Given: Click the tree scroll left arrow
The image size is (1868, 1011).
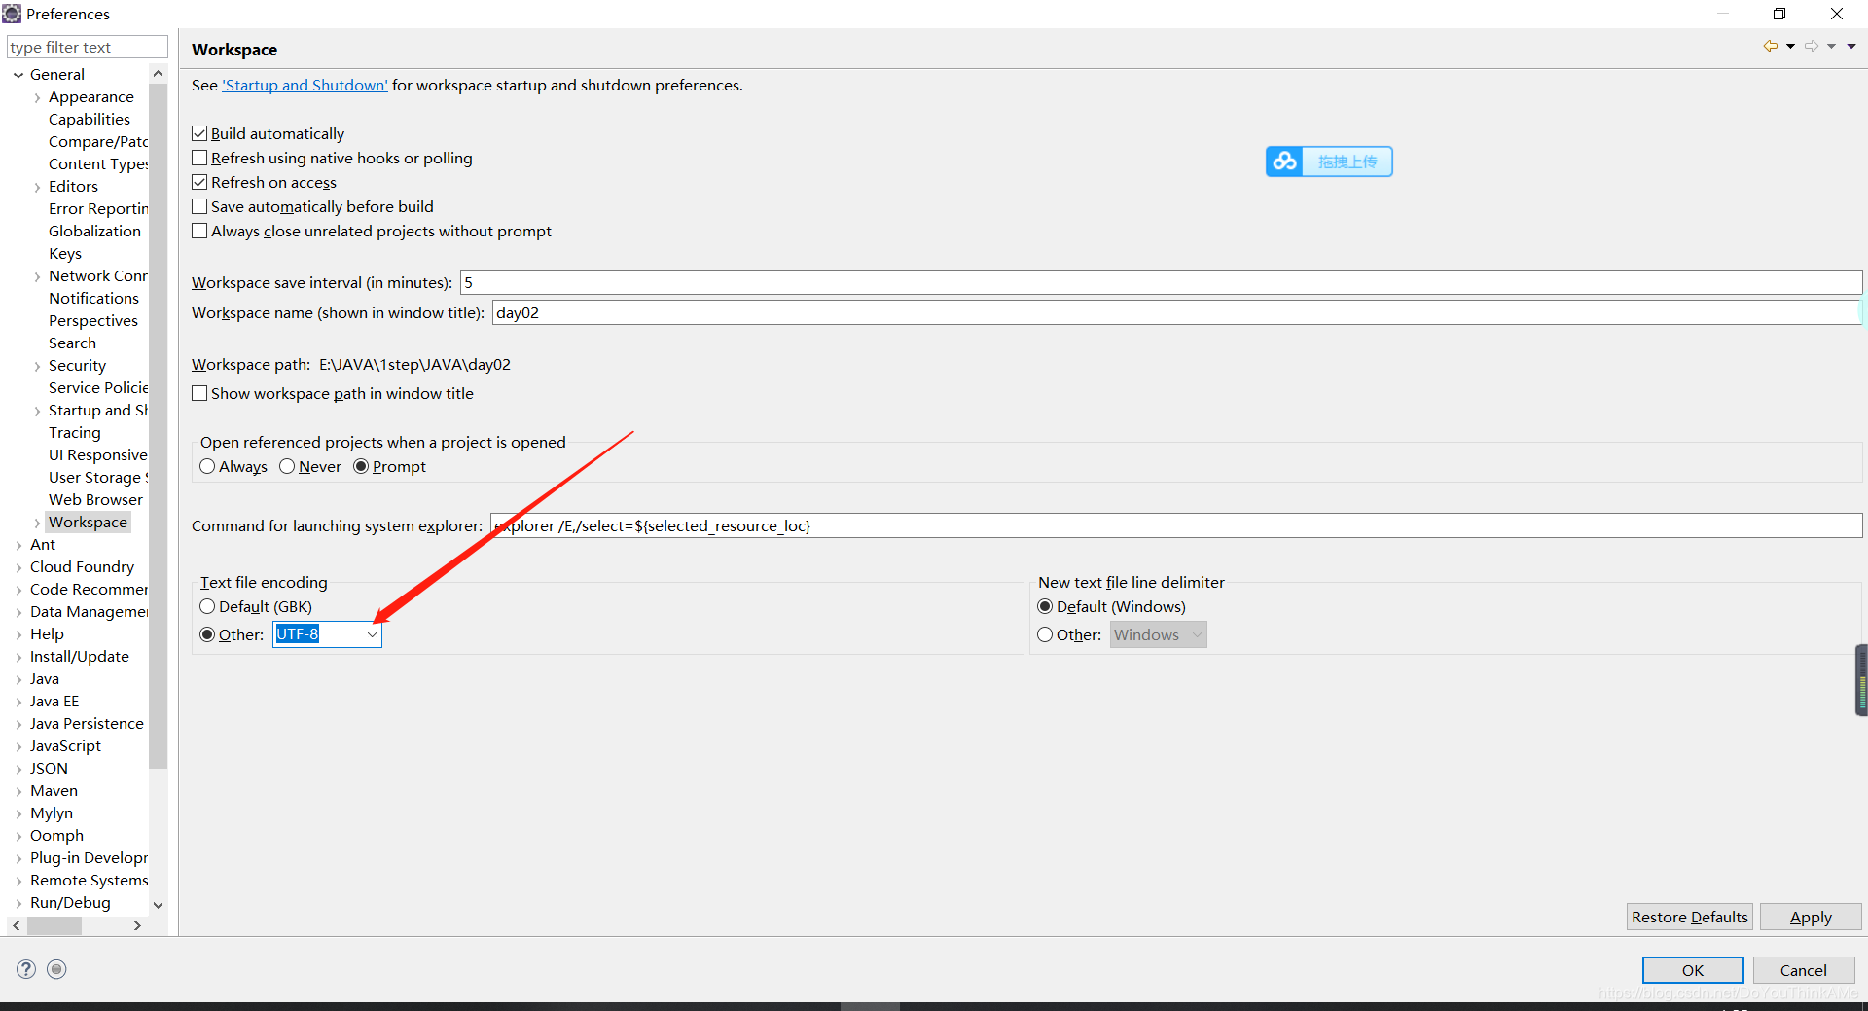Looking at the screenshot, I should pos(17,925).
